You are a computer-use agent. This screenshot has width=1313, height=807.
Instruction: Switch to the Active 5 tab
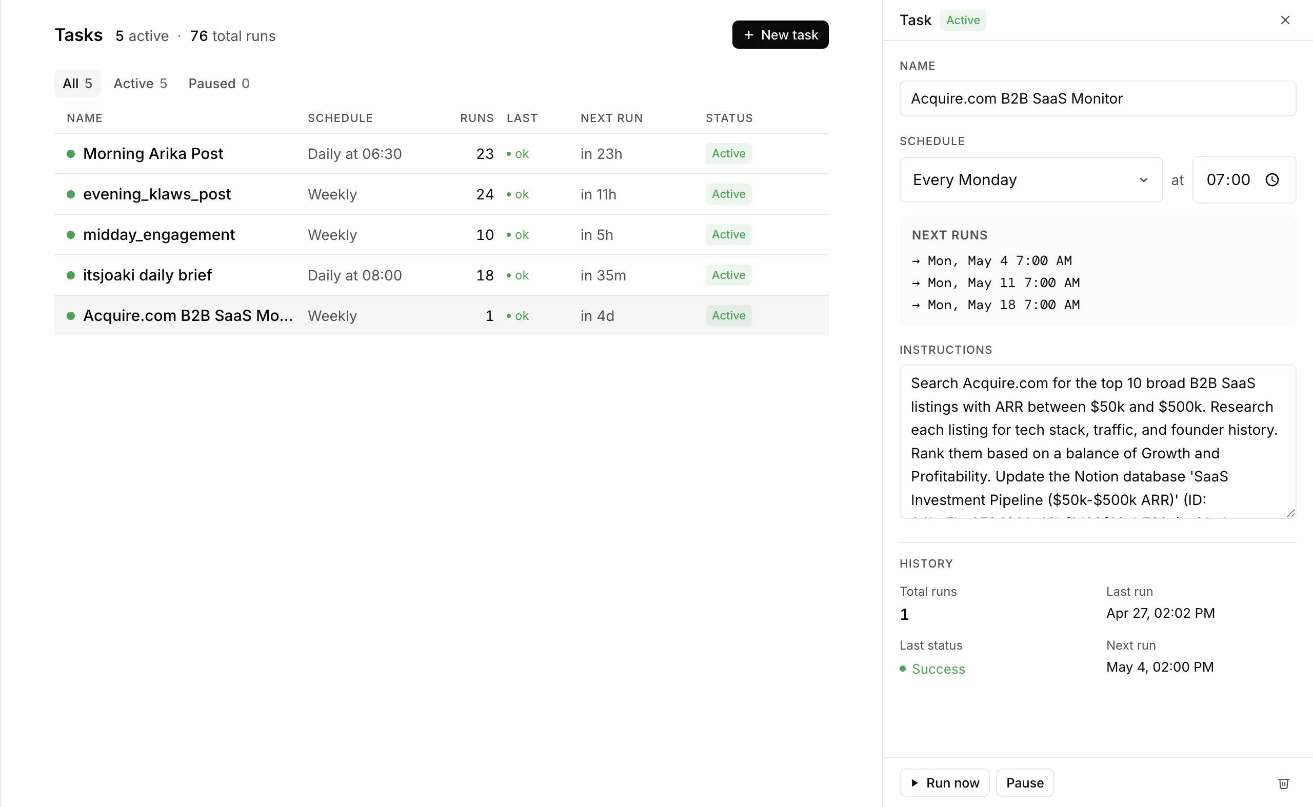click(x=140, y=83)
